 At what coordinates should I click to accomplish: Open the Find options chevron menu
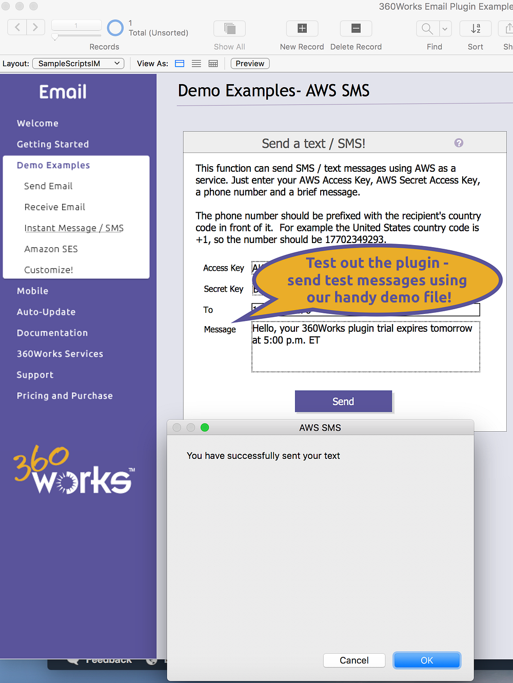[x=444, y=28]
